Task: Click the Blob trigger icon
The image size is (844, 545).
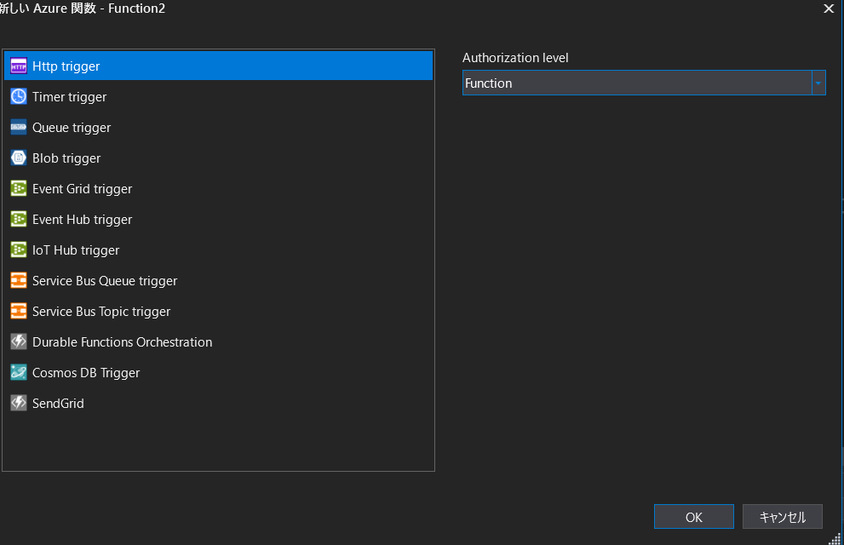Action: pos(18,158)
